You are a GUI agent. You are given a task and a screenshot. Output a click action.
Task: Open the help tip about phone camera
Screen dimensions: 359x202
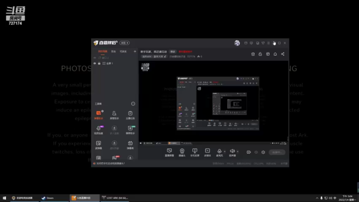click(x=110, y=163)
